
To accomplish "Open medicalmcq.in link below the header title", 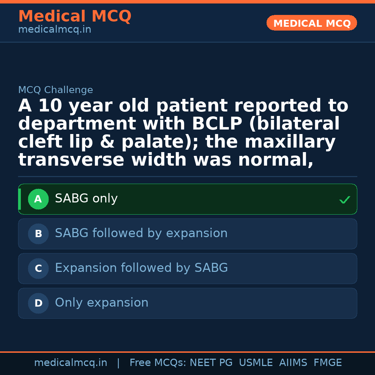I will [55, 30].
